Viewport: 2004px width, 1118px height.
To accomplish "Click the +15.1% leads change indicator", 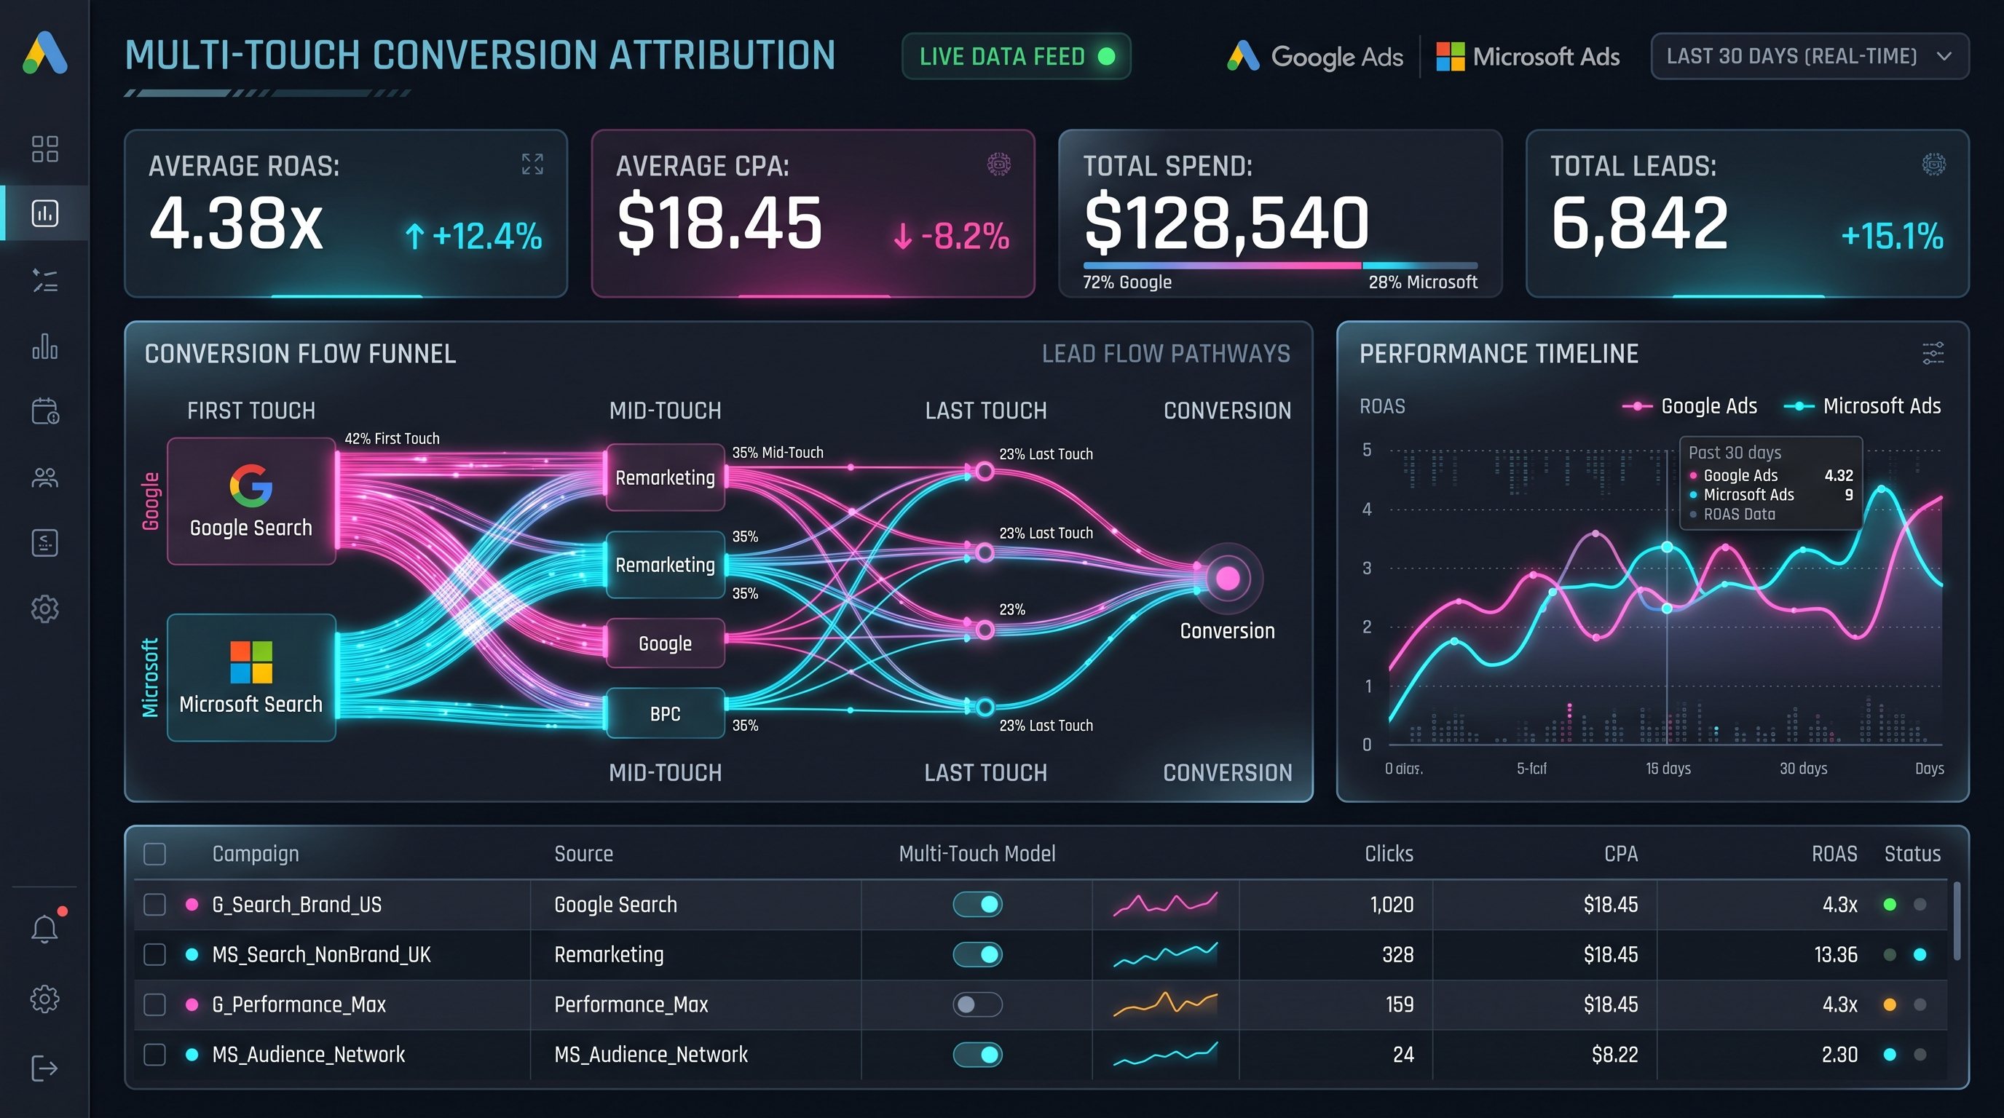I will (1892, 236).
